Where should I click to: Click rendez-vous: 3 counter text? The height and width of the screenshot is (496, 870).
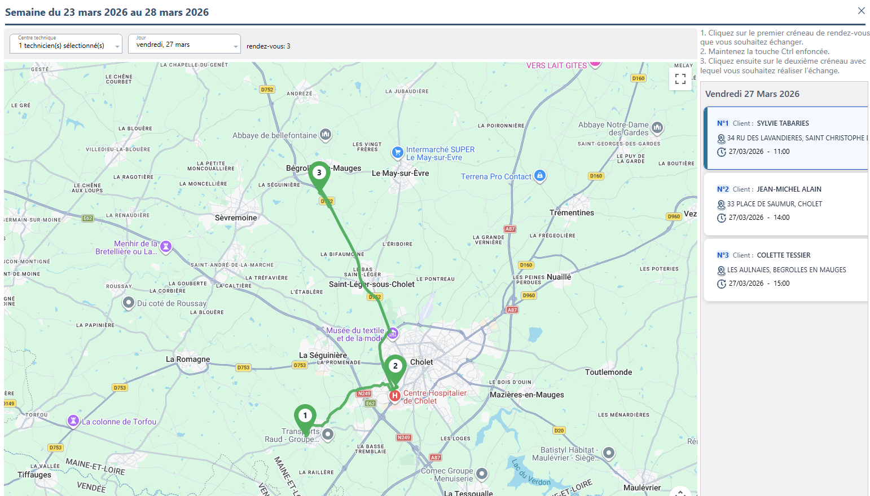tap(269, 46)
